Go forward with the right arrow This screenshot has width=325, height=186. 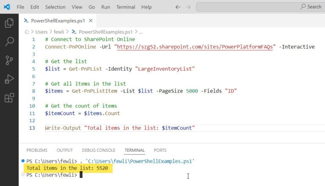click(188, 7)
